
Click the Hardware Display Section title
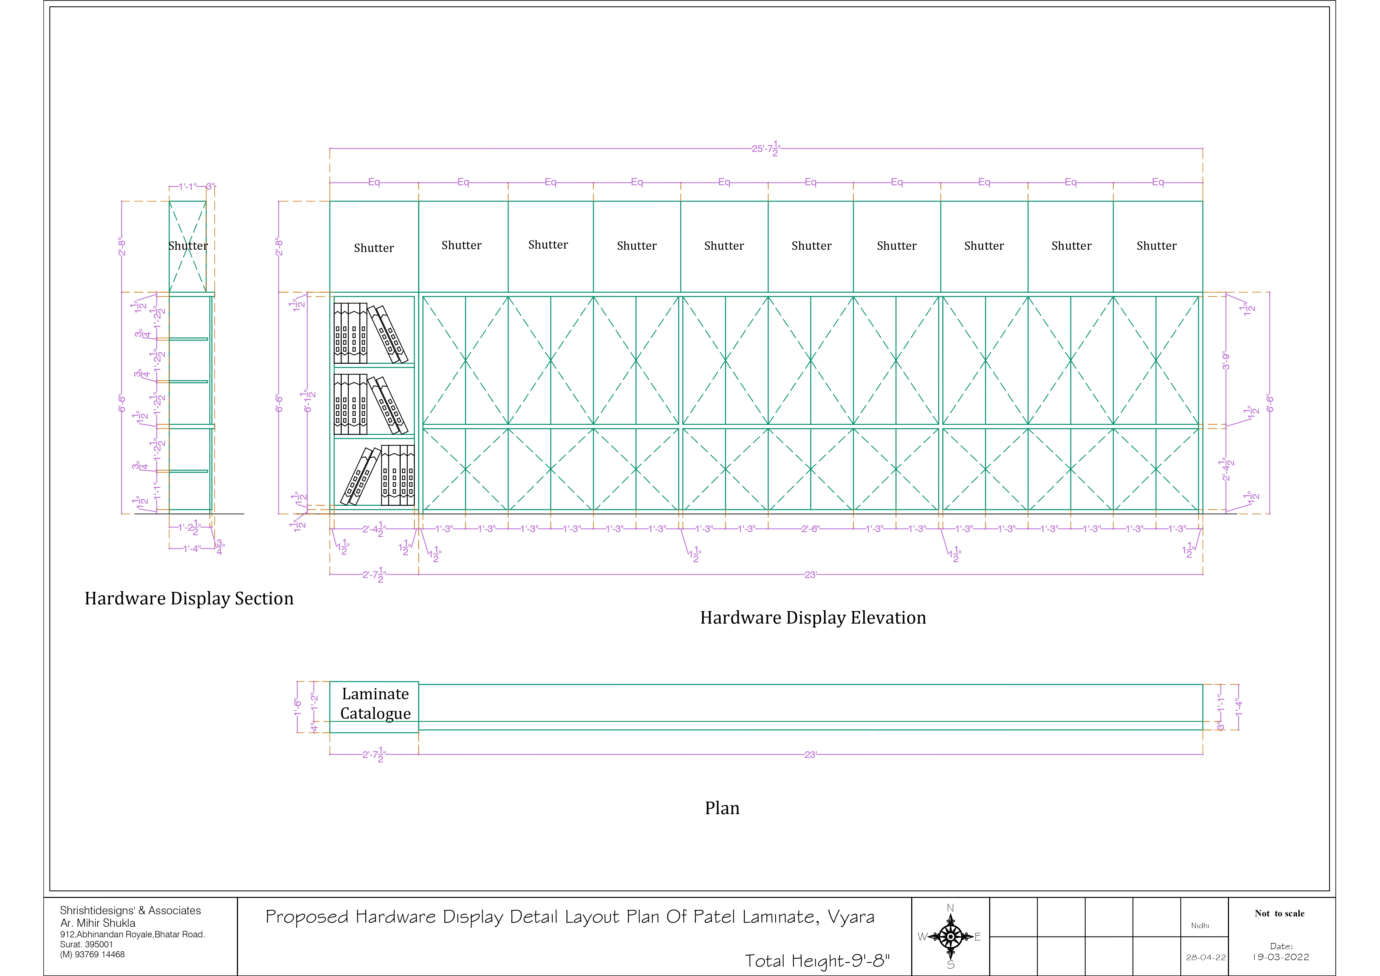pos(189,598)
